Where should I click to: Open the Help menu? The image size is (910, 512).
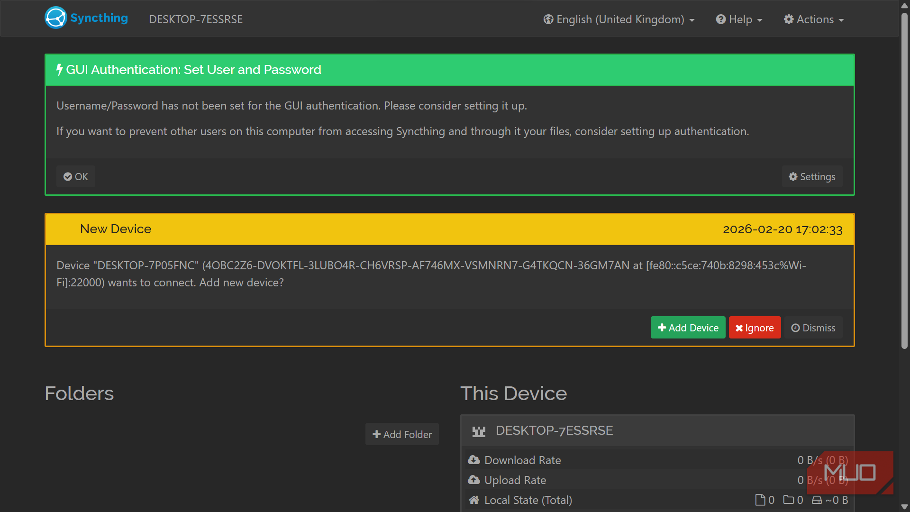point(739,19)
